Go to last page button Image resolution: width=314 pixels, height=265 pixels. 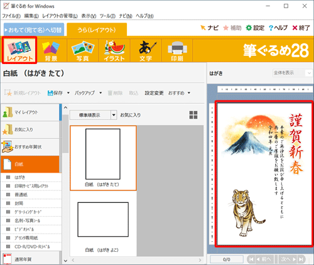301,259
